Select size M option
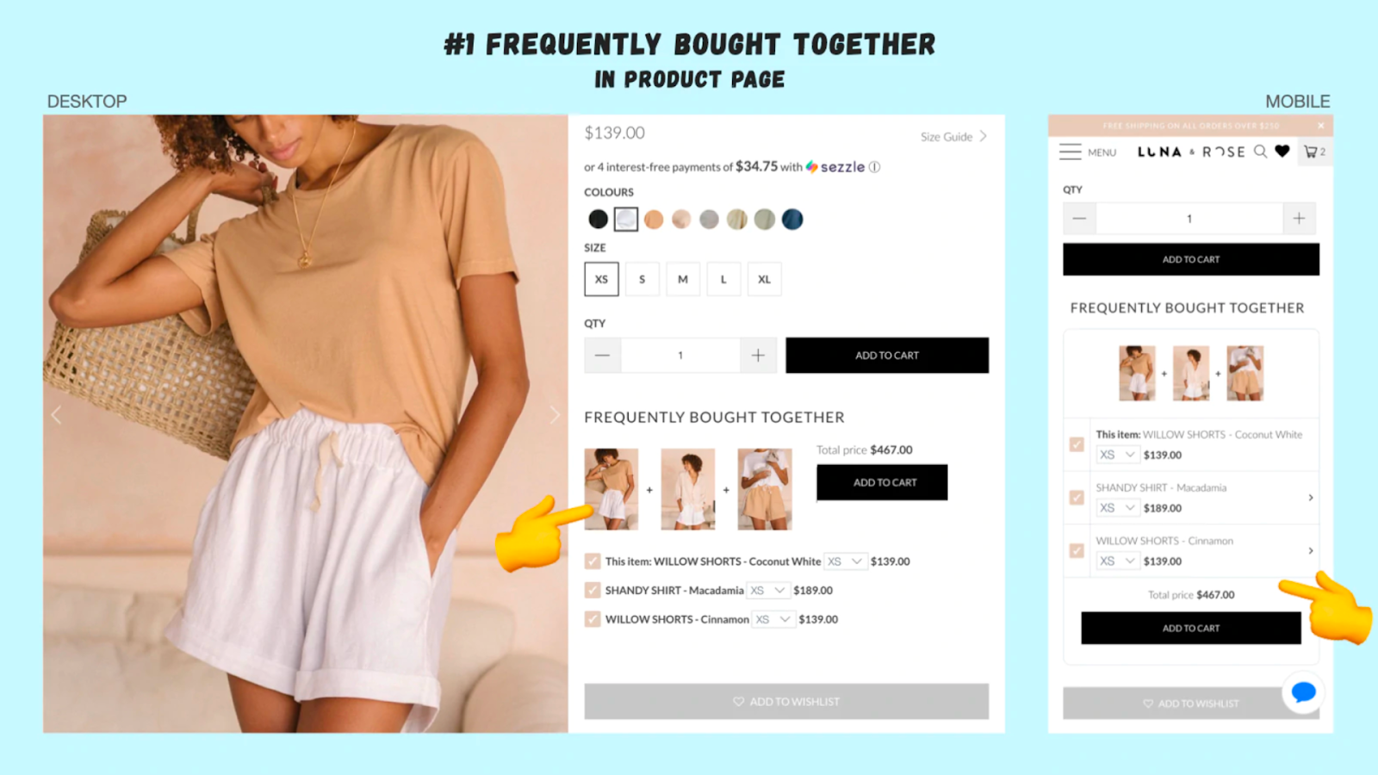The width and height of the screenshot is (1378, 775). [683, 279]
